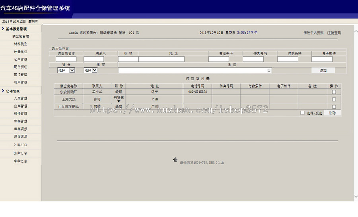Open 仓库管理 in the sidebar

pyautogui.click(x=21, y=59)
